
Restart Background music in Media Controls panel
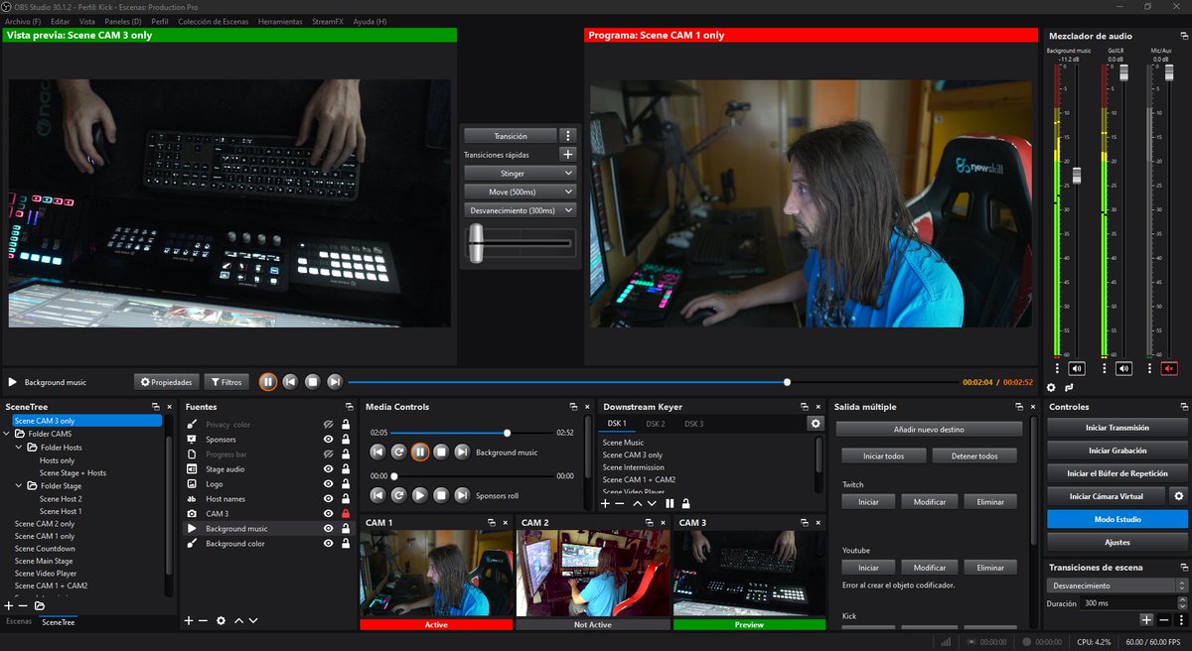[x=398, y=452]
